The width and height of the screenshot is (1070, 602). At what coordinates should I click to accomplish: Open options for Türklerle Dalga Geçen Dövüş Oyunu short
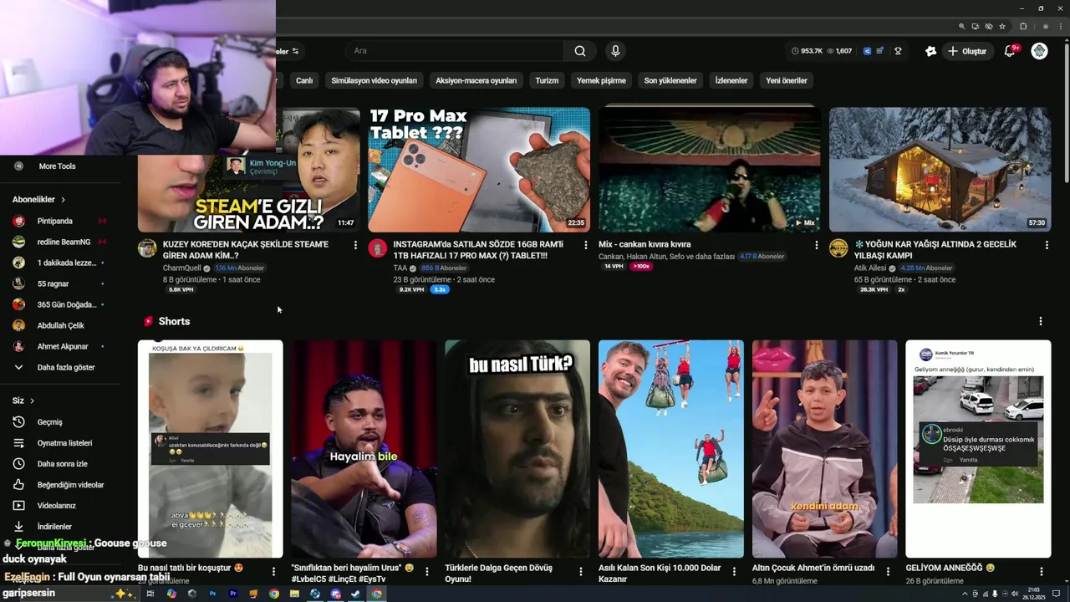coord(581,572)
